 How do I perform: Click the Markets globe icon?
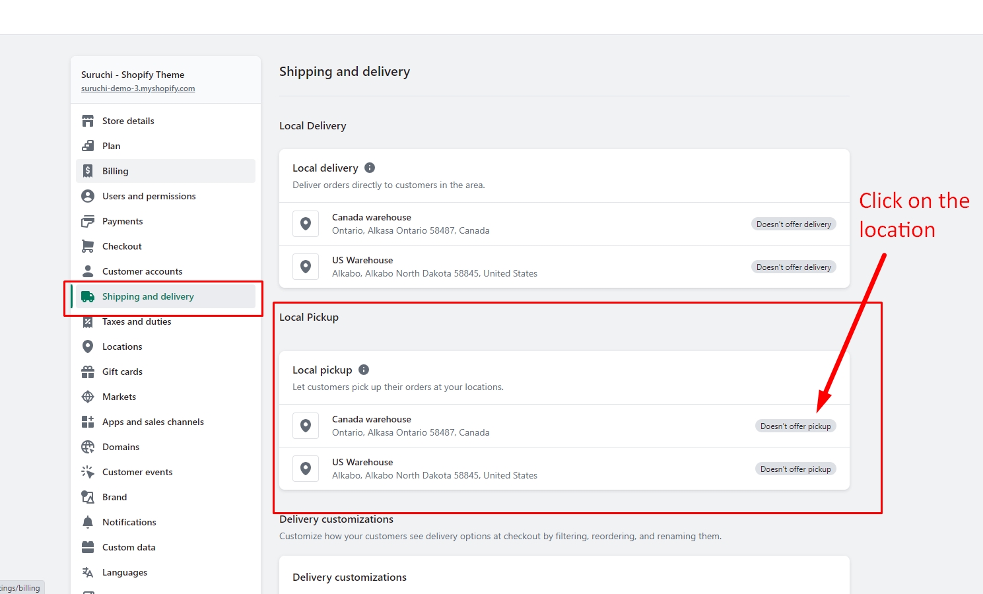click(88, 397)
